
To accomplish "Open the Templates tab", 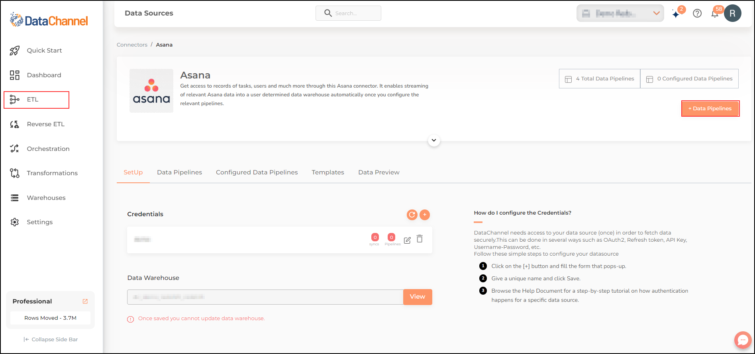I will point(328,172).
